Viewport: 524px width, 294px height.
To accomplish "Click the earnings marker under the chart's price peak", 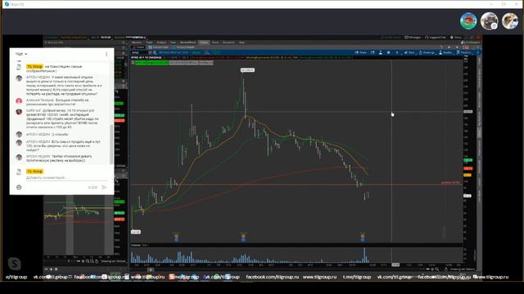I will pyautogui.click(x=243, y=237).
